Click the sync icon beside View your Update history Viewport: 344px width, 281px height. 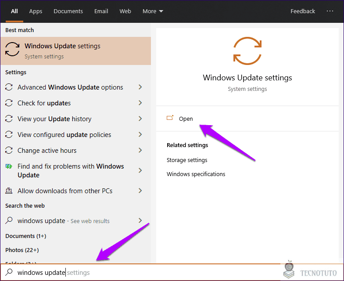(x=9, y=119)
